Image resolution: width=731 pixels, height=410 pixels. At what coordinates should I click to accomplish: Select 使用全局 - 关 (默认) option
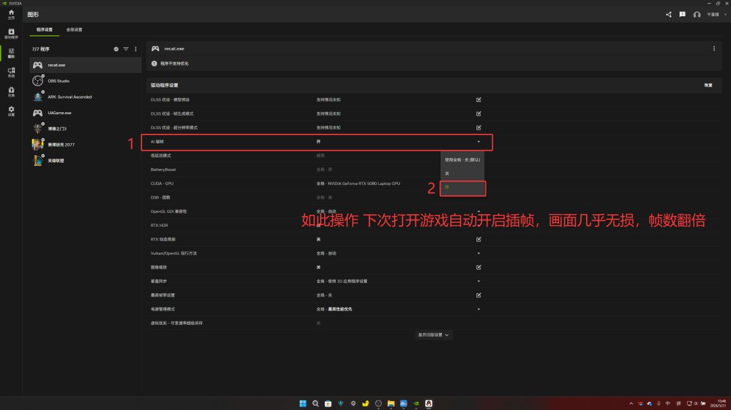pos(462,159)
